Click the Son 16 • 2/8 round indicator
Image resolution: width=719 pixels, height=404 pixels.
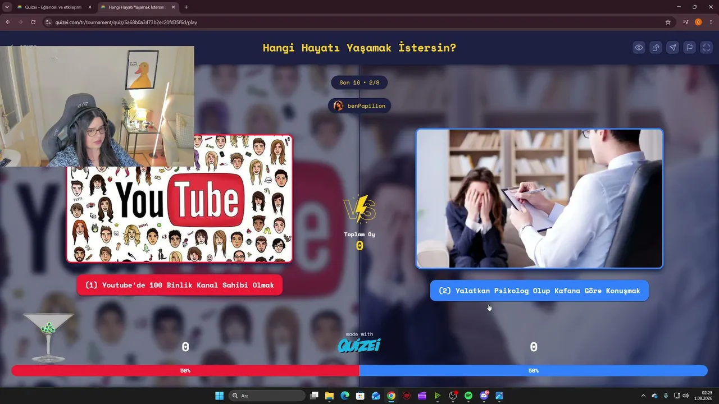(x=359, y=82)
